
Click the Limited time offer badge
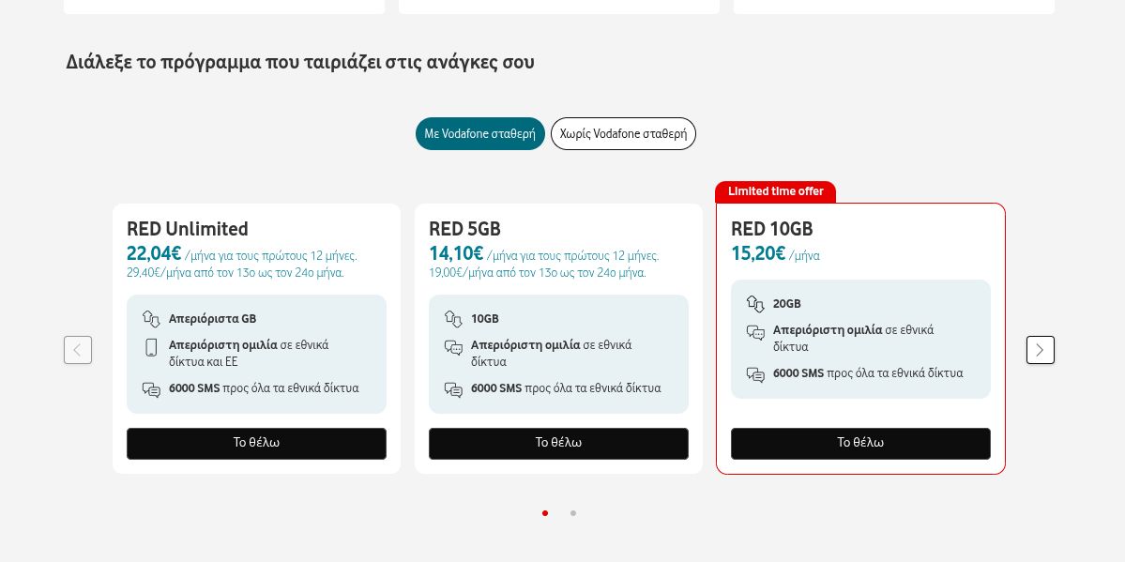775,191
